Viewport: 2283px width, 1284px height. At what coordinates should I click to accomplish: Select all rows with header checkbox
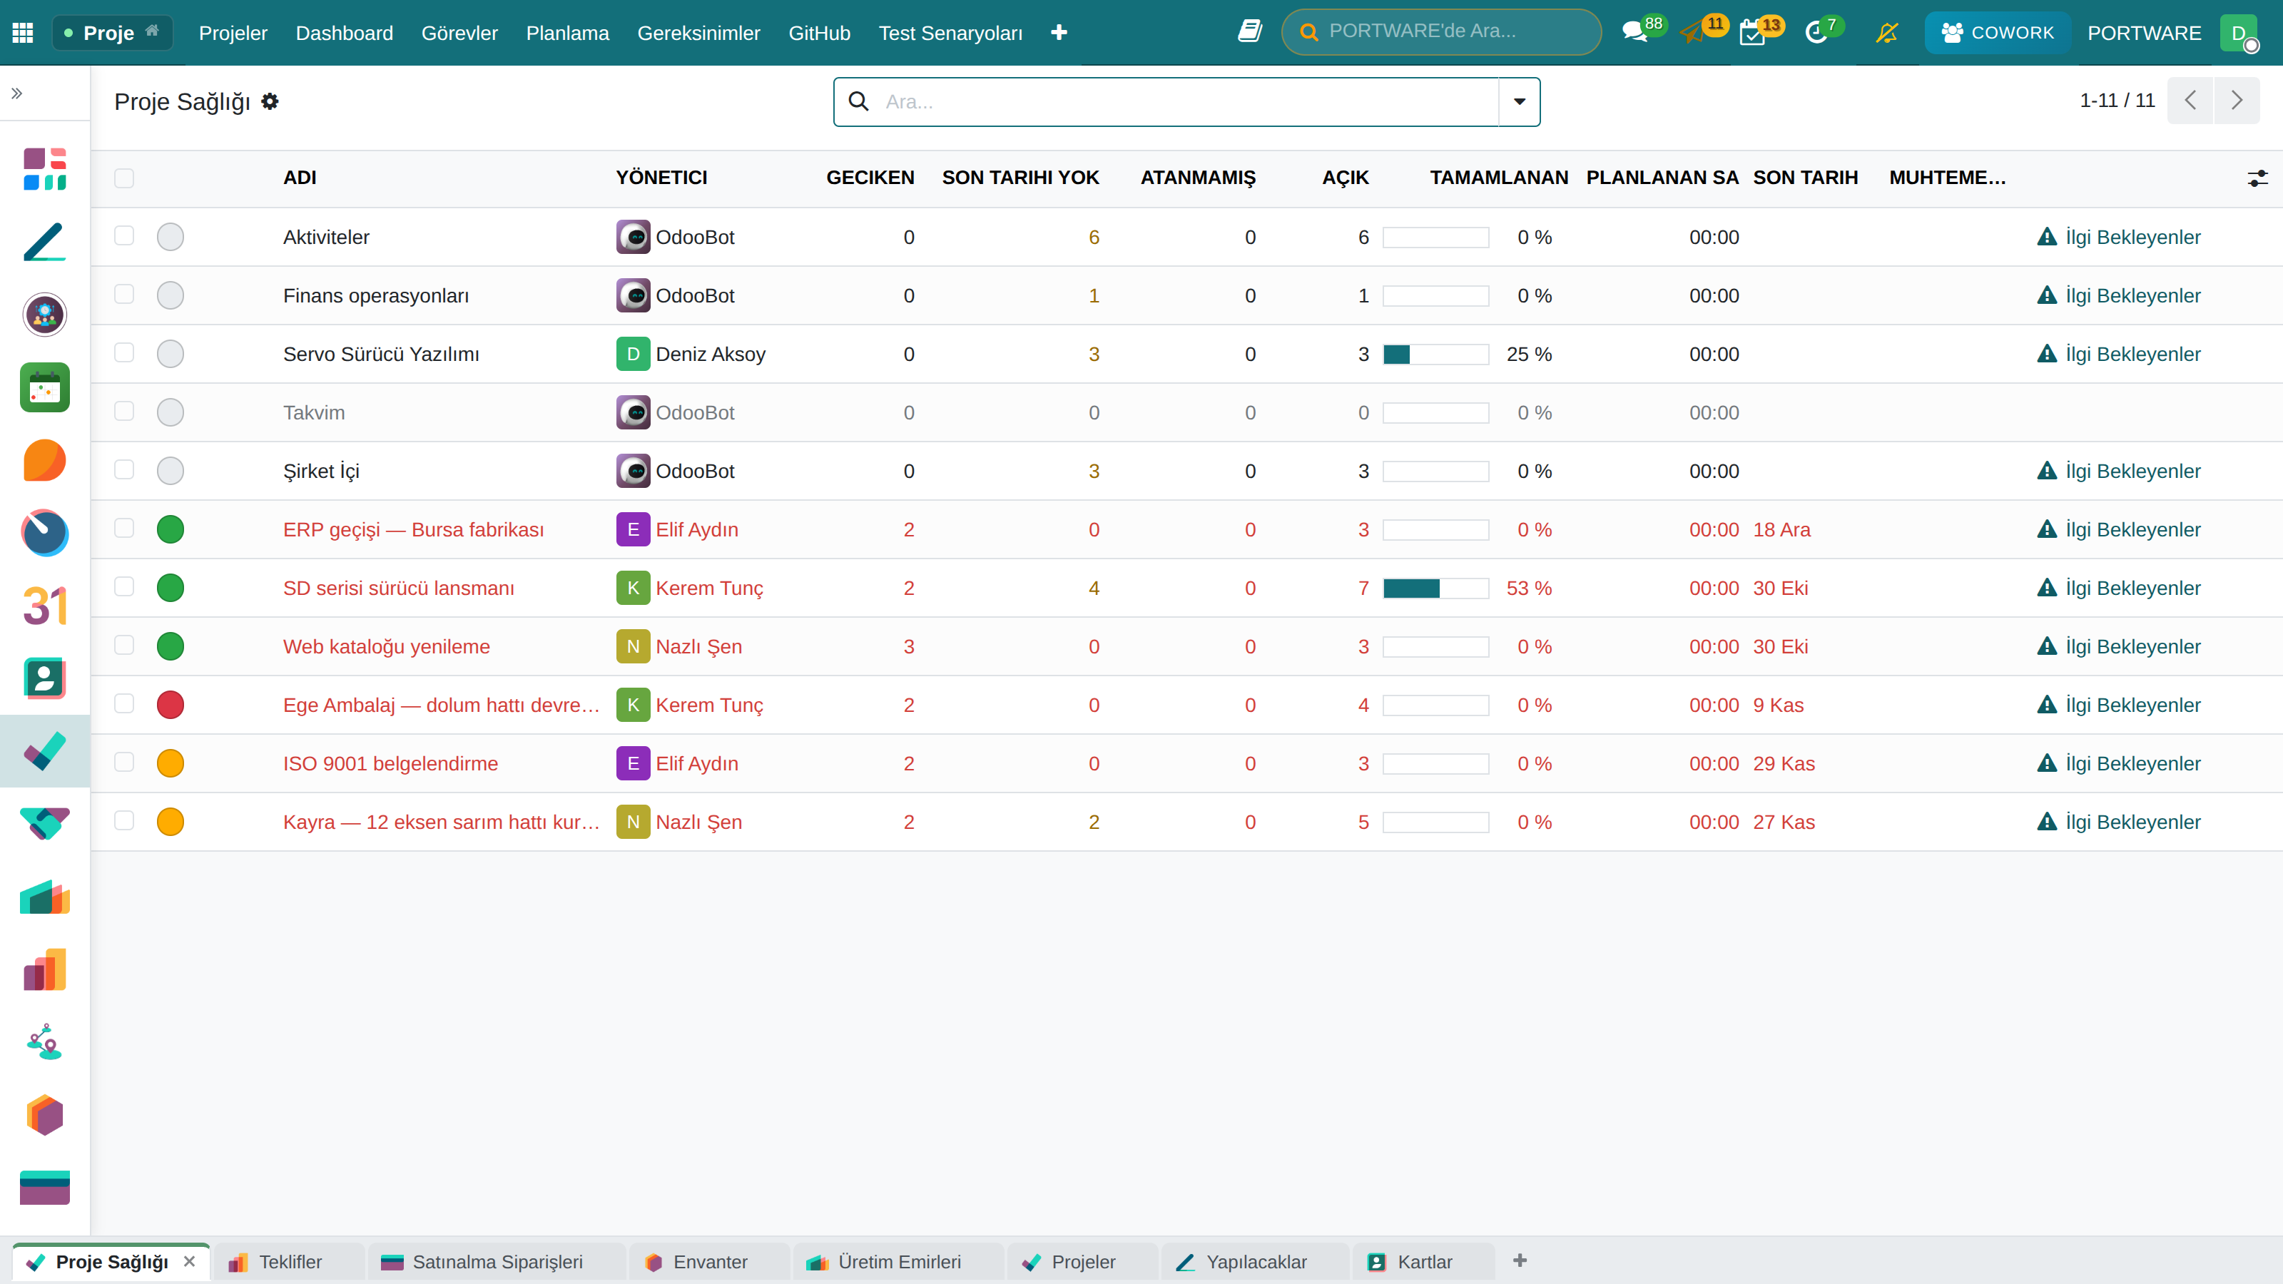124,178
